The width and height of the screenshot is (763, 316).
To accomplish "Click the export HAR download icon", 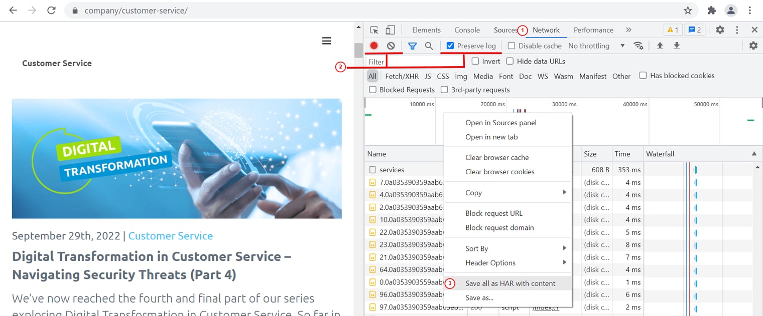I will point(677,46).
